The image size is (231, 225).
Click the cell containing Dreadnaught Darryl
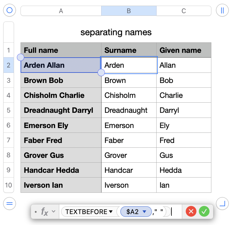[61, 110]
